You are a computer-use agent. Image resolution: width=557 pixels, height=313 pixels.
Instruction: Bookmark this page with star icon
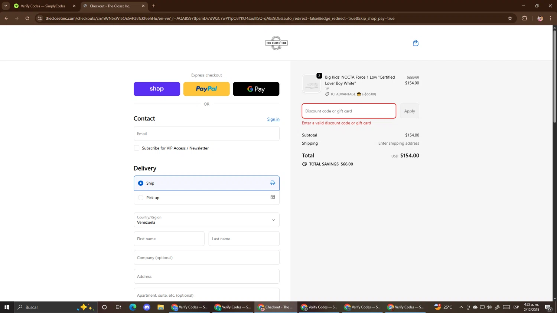click(510, 18)
